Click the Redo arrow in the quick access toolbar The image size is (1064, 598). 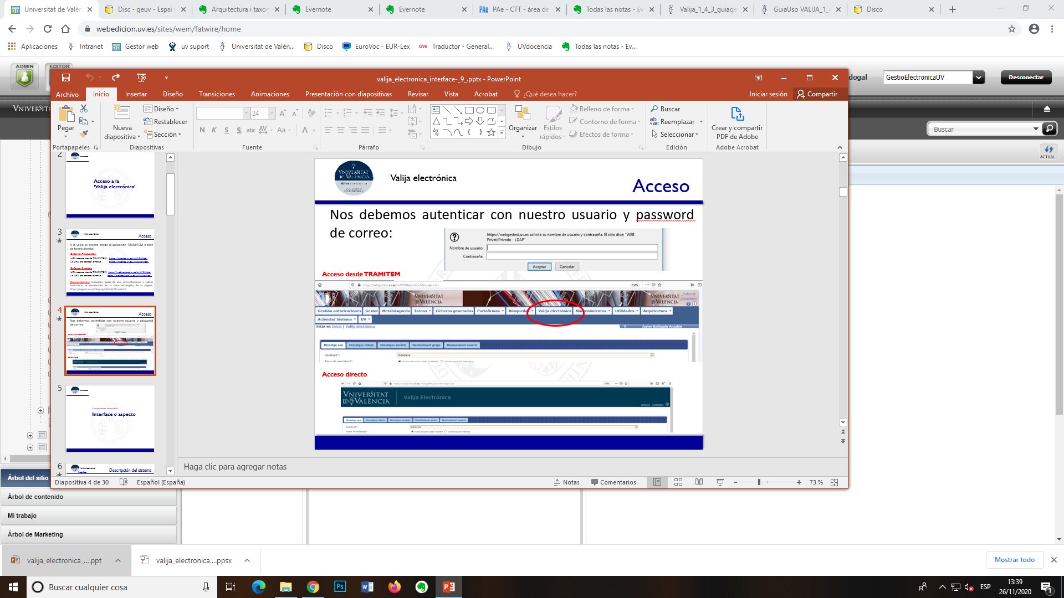tap(116, 78)
